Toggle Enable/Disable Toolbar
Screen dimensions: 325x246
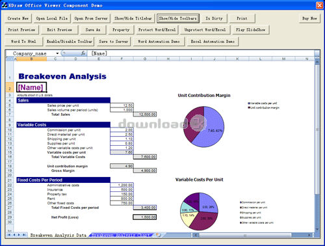[x=70, y=42]
